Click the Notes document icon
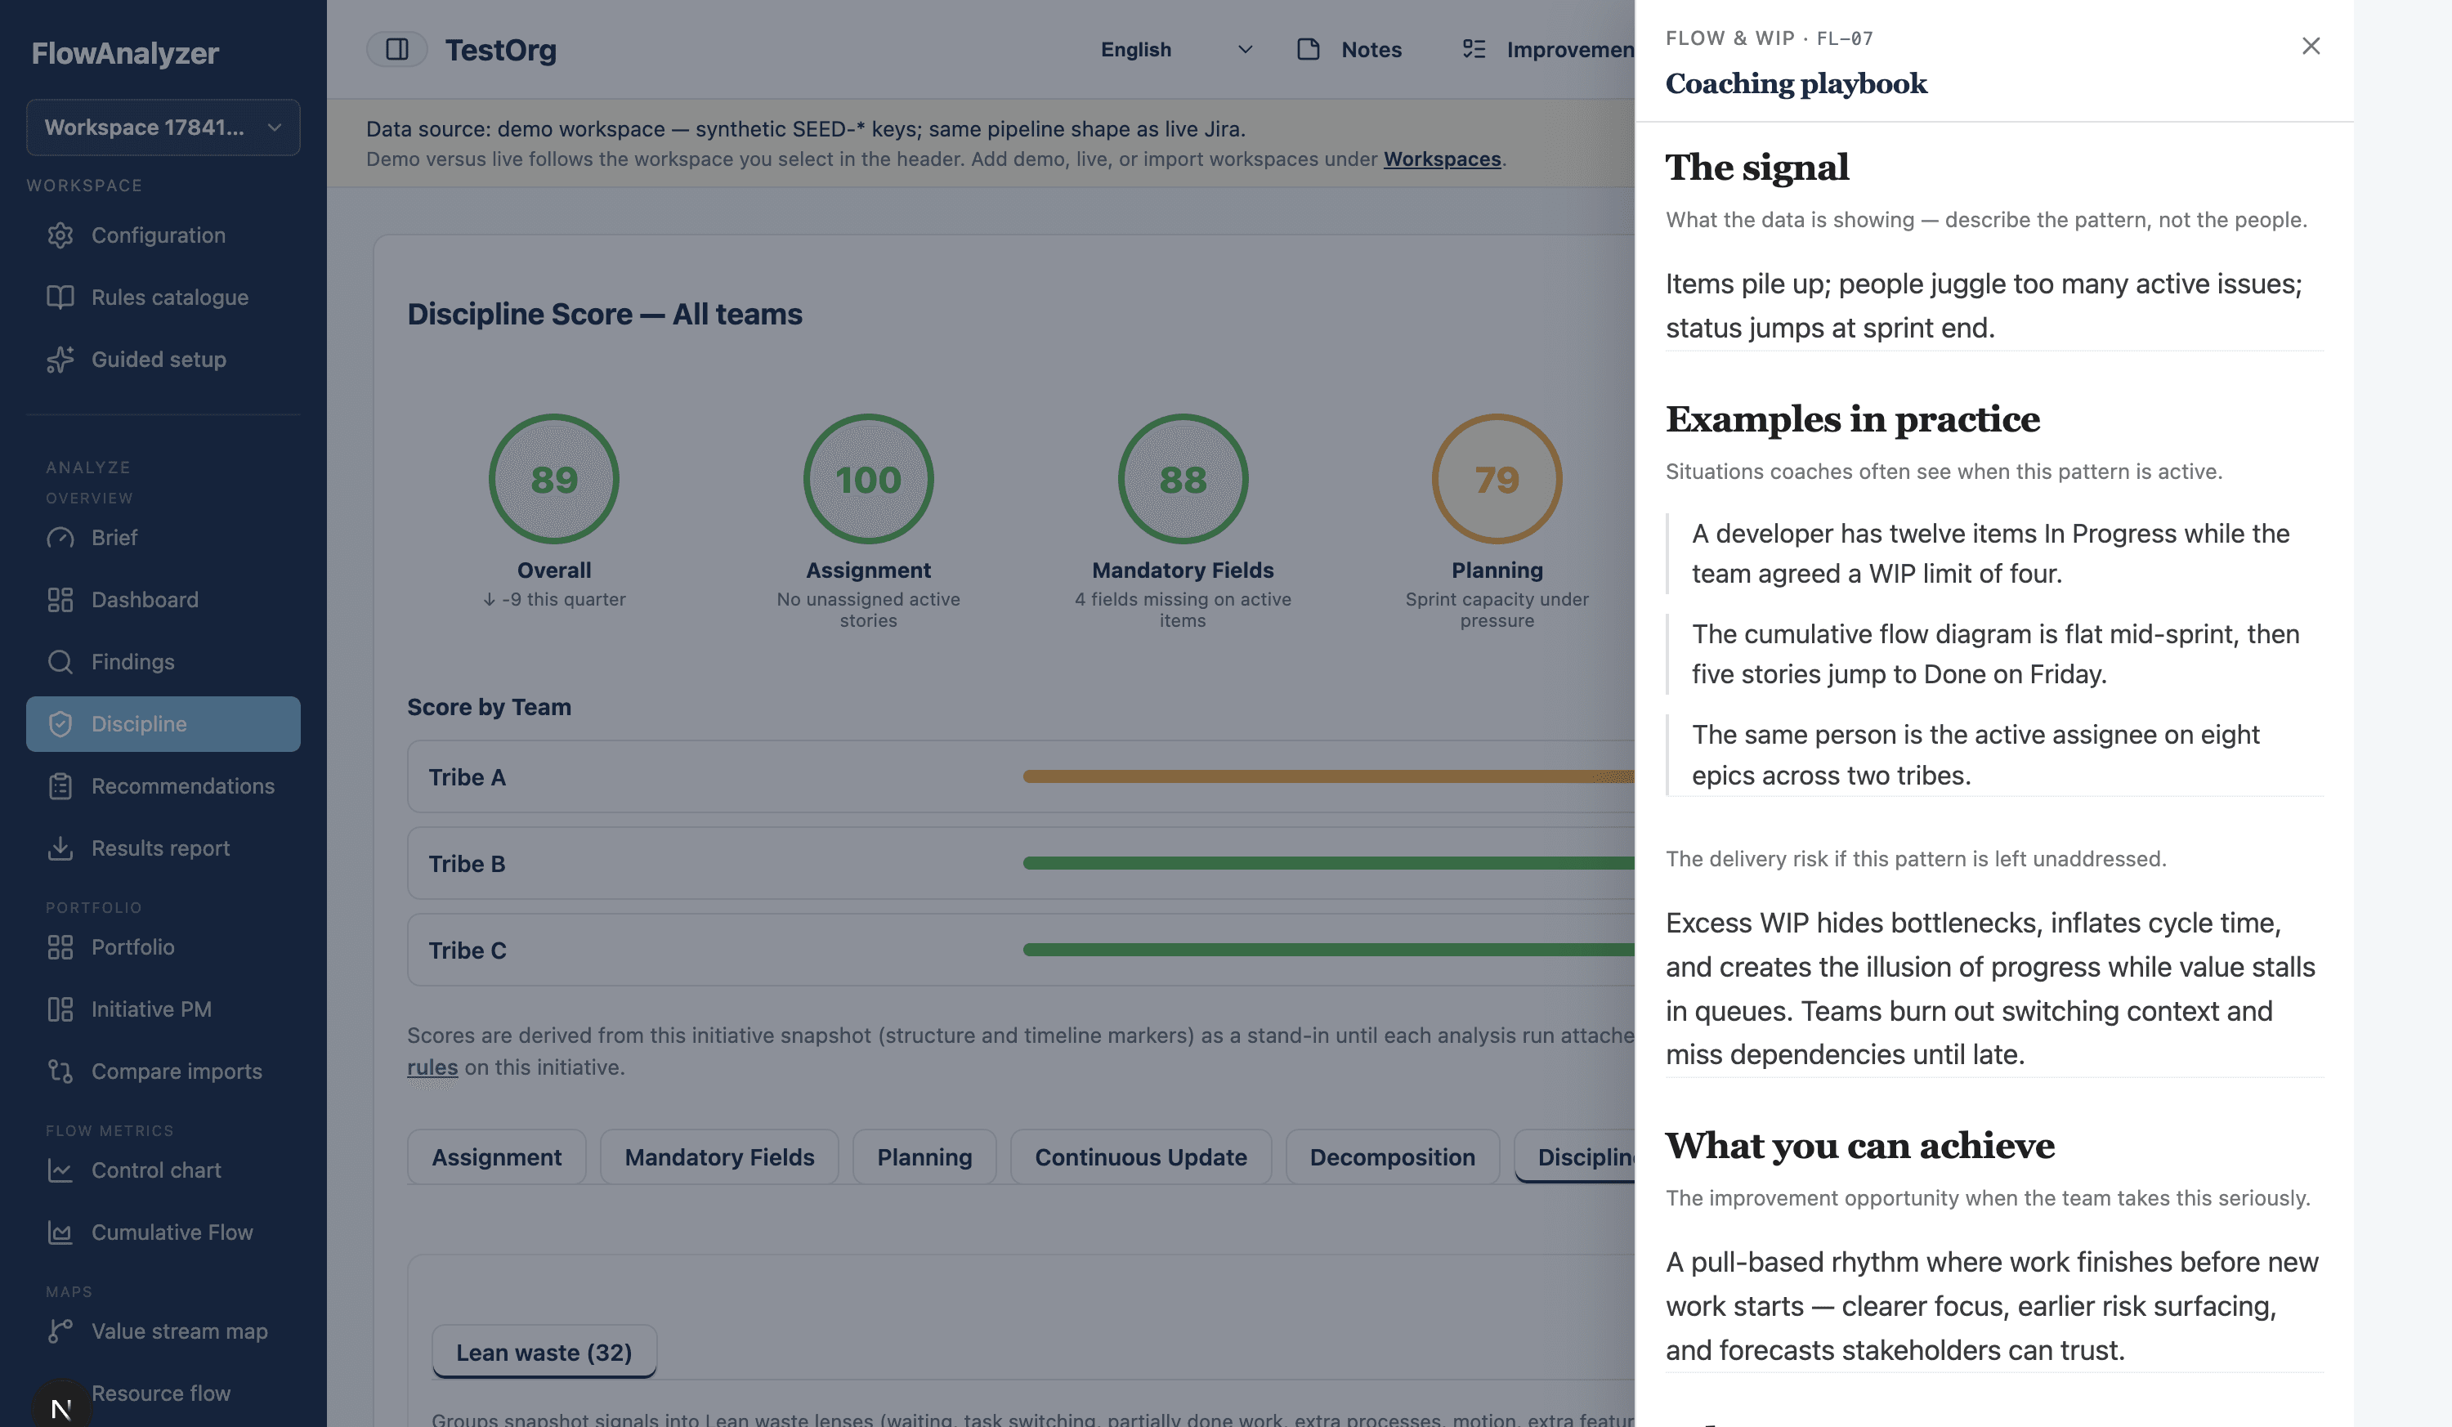Image resolution: width=2452 pixels, height=1427 pixels. point(1308,49)
